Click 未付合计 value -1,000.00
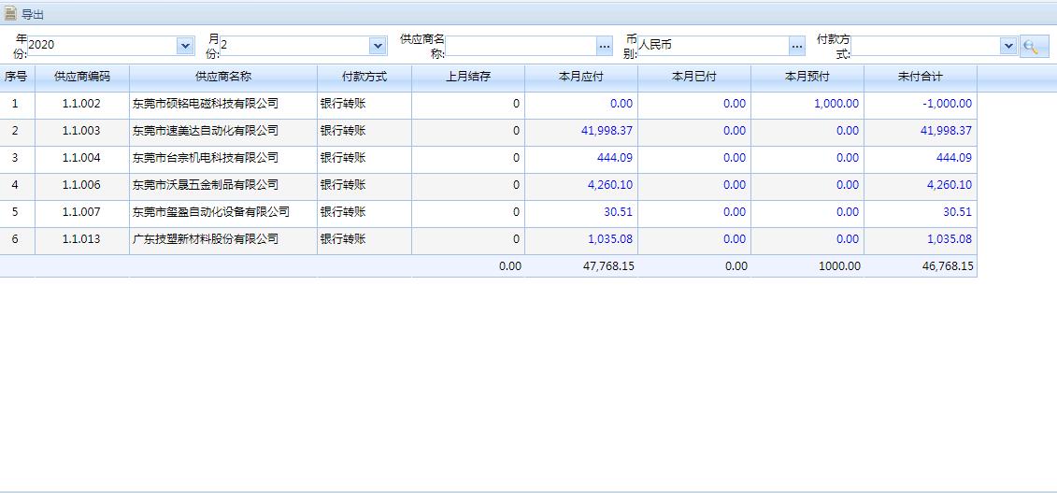This screenshot has width=1057, height=500. coord(947,104)
